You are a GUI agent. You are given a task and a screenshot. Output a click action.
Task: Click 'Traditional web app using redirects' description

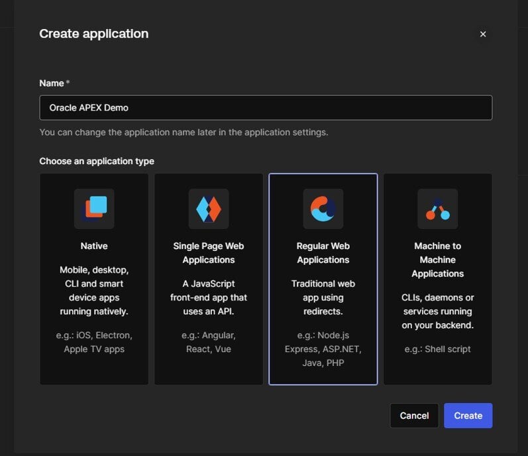coord(323,298)
